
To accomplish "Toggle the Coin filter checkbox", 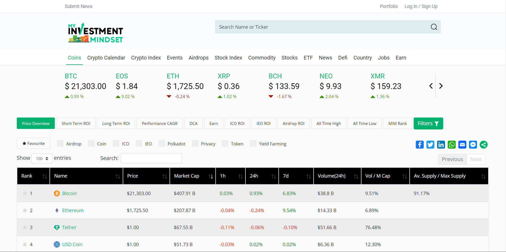I will coord(91,144).
